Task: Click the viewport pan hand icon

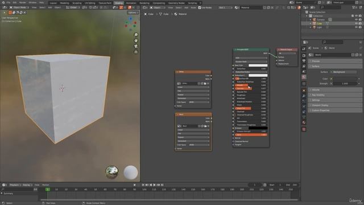Action: (136, 40)
